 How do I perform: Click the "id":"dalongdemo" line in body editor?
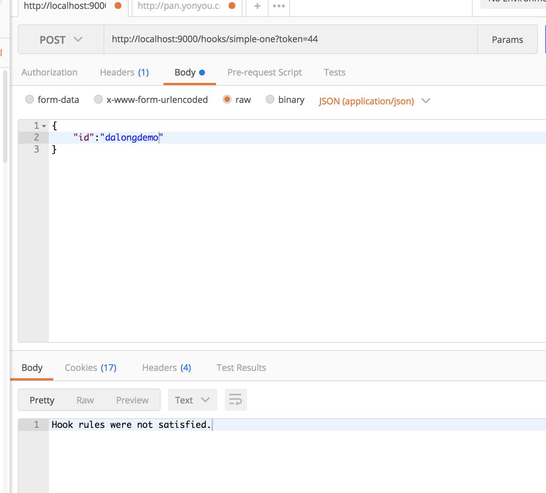pos(297,138)
